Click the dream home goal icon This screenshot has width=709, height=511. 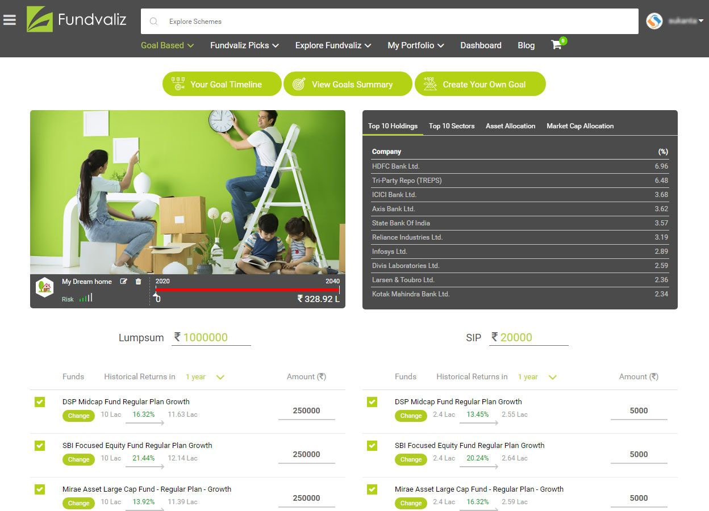coord(44,287)
